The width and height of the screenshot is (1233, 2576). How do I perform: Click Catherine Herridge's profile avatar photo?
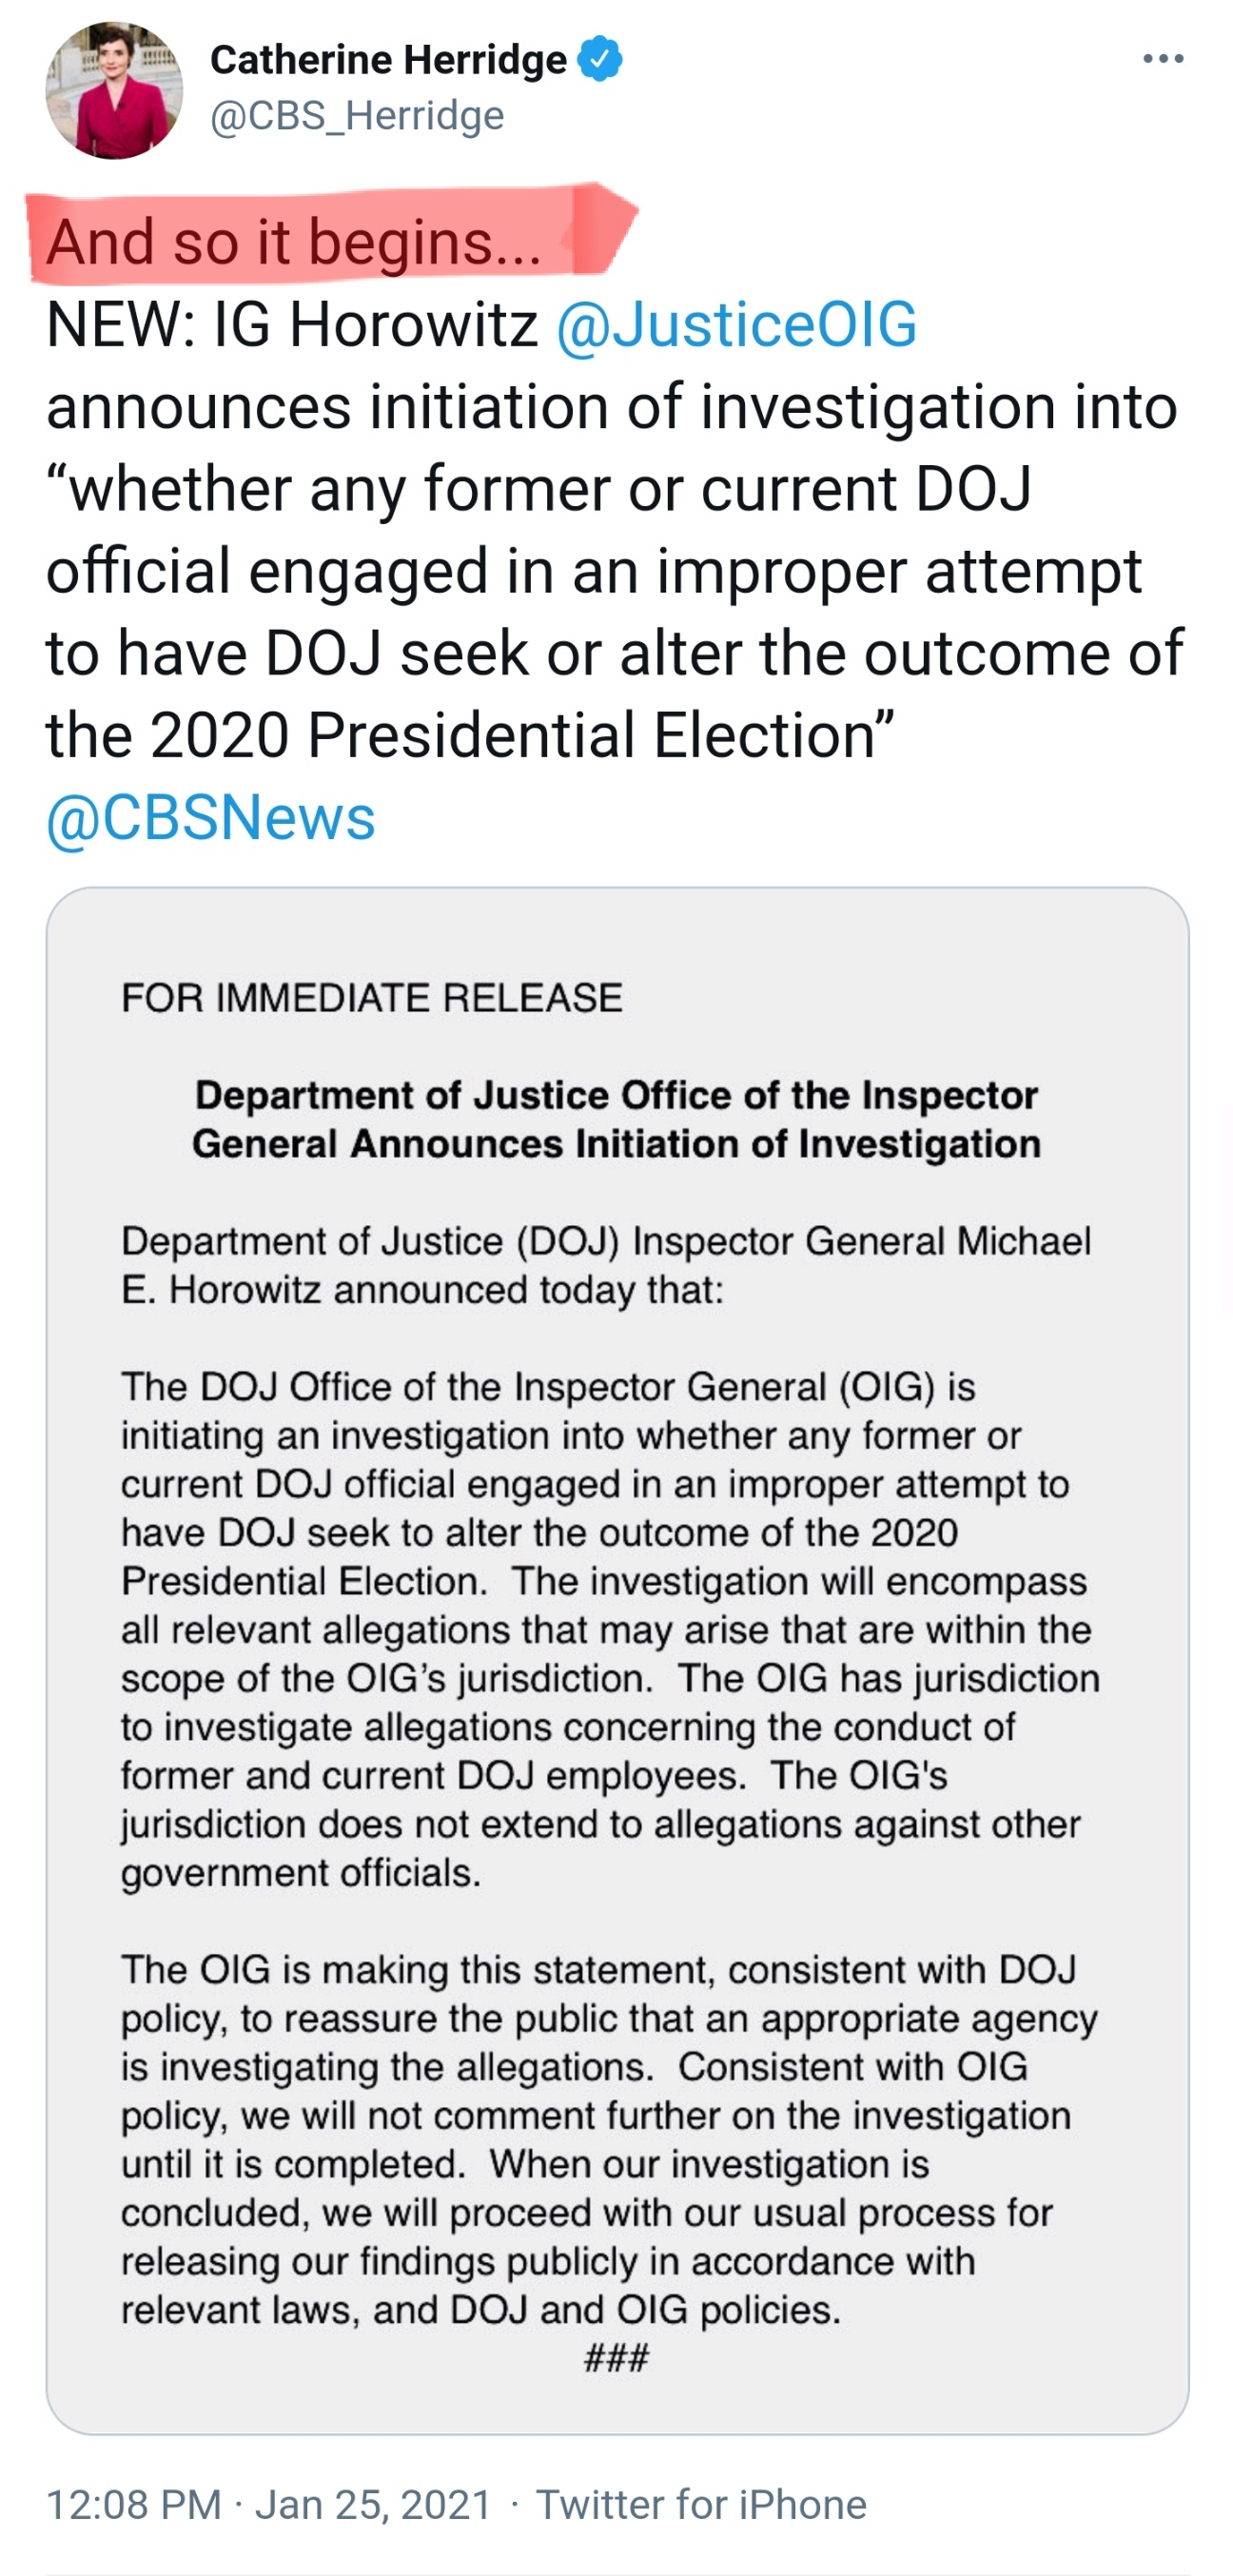114,90
